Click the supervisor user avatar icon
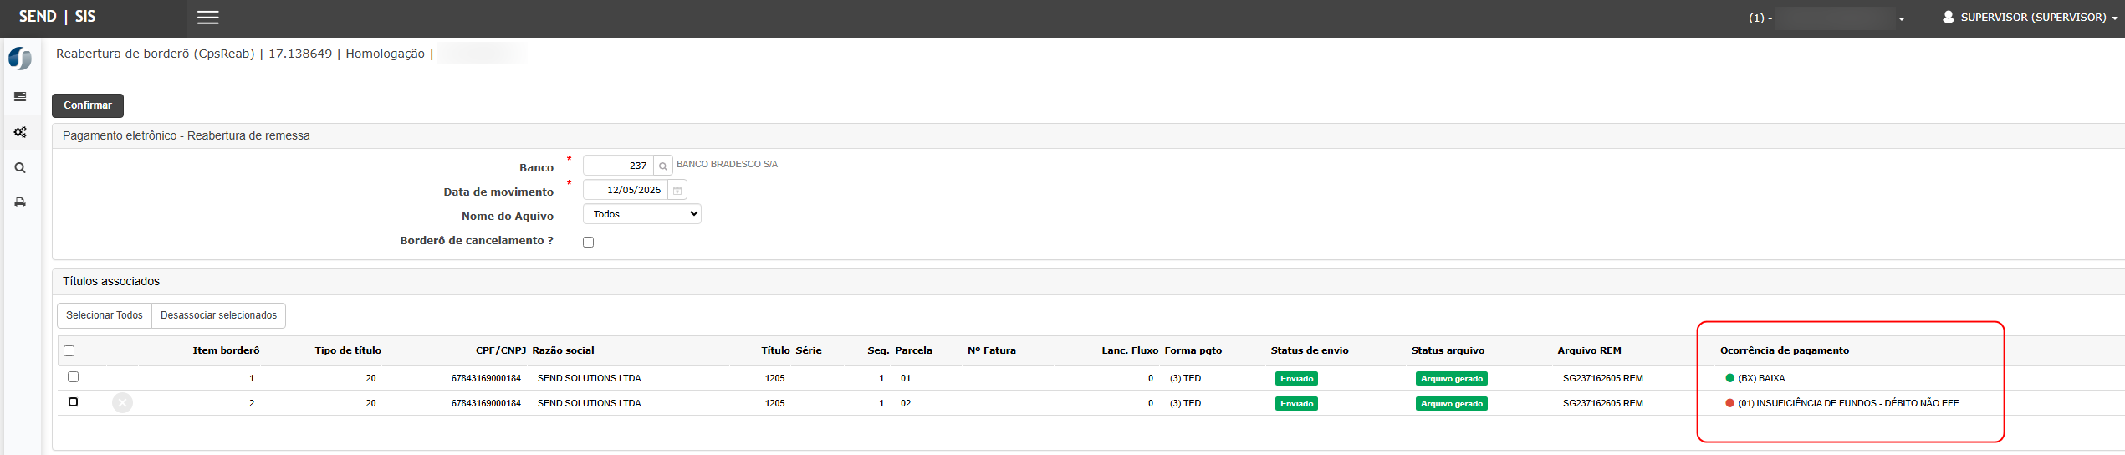2125x455 pixels. (1949, 17)
